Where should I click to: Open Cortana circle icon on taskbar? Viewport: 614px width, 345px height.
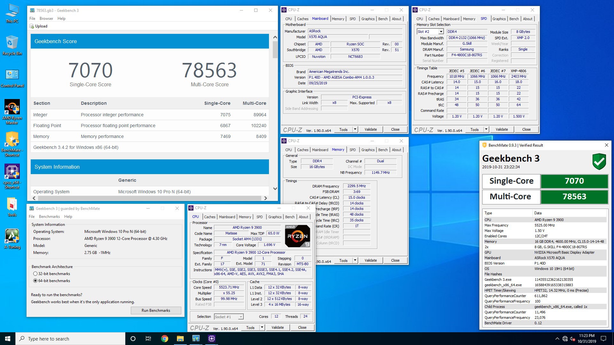point(133,339)
